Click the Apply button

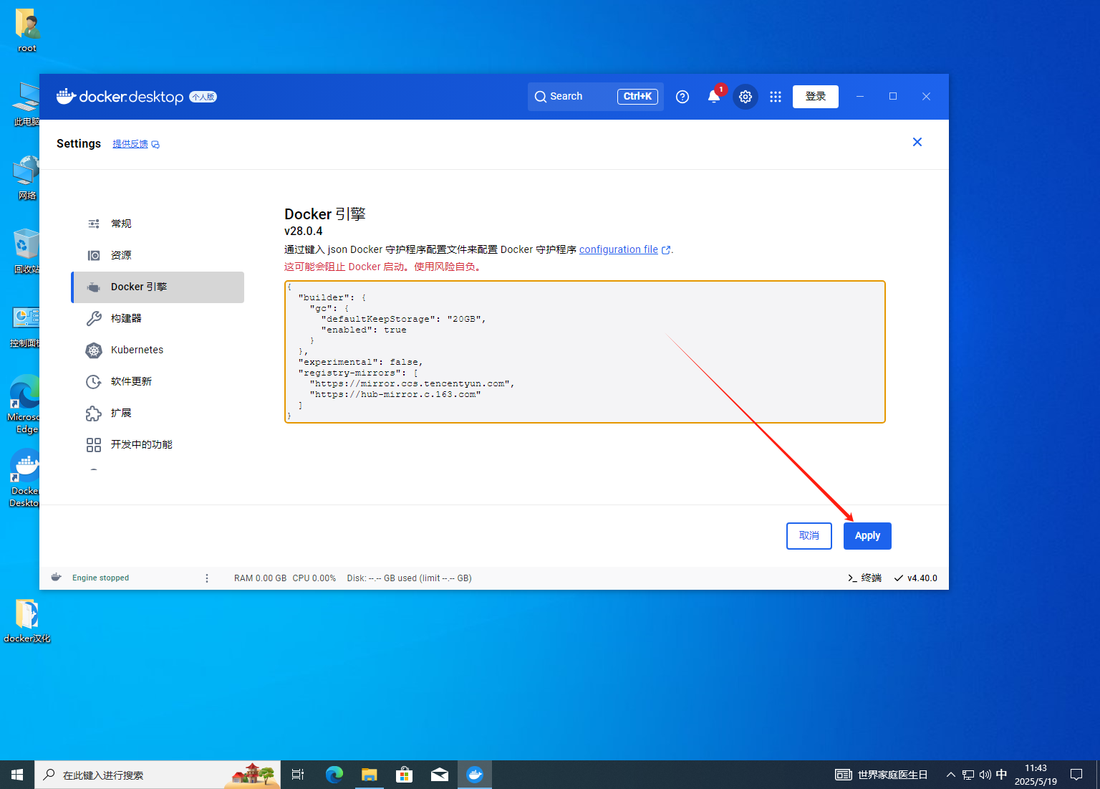(x=867, y=536)
